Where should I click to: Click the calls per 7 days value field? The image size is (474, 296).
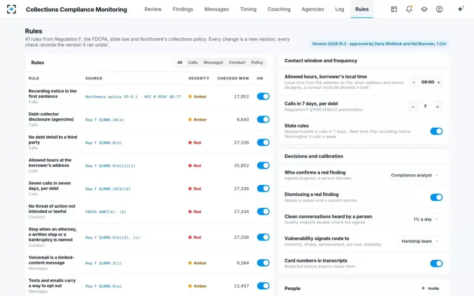click(x=425, y=107)
